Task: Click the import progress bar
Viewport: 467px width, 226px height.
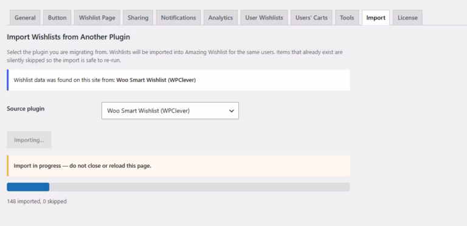Action: point(178,187)
